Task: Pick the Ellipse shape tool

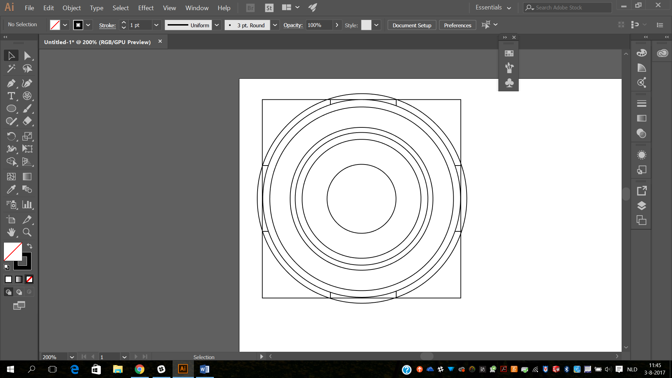Action: pos(11,108)
